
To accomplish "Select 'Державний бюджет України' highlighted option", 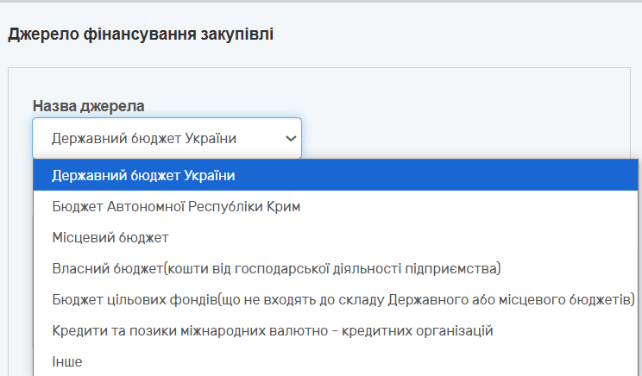I will [x=336, y=176].
